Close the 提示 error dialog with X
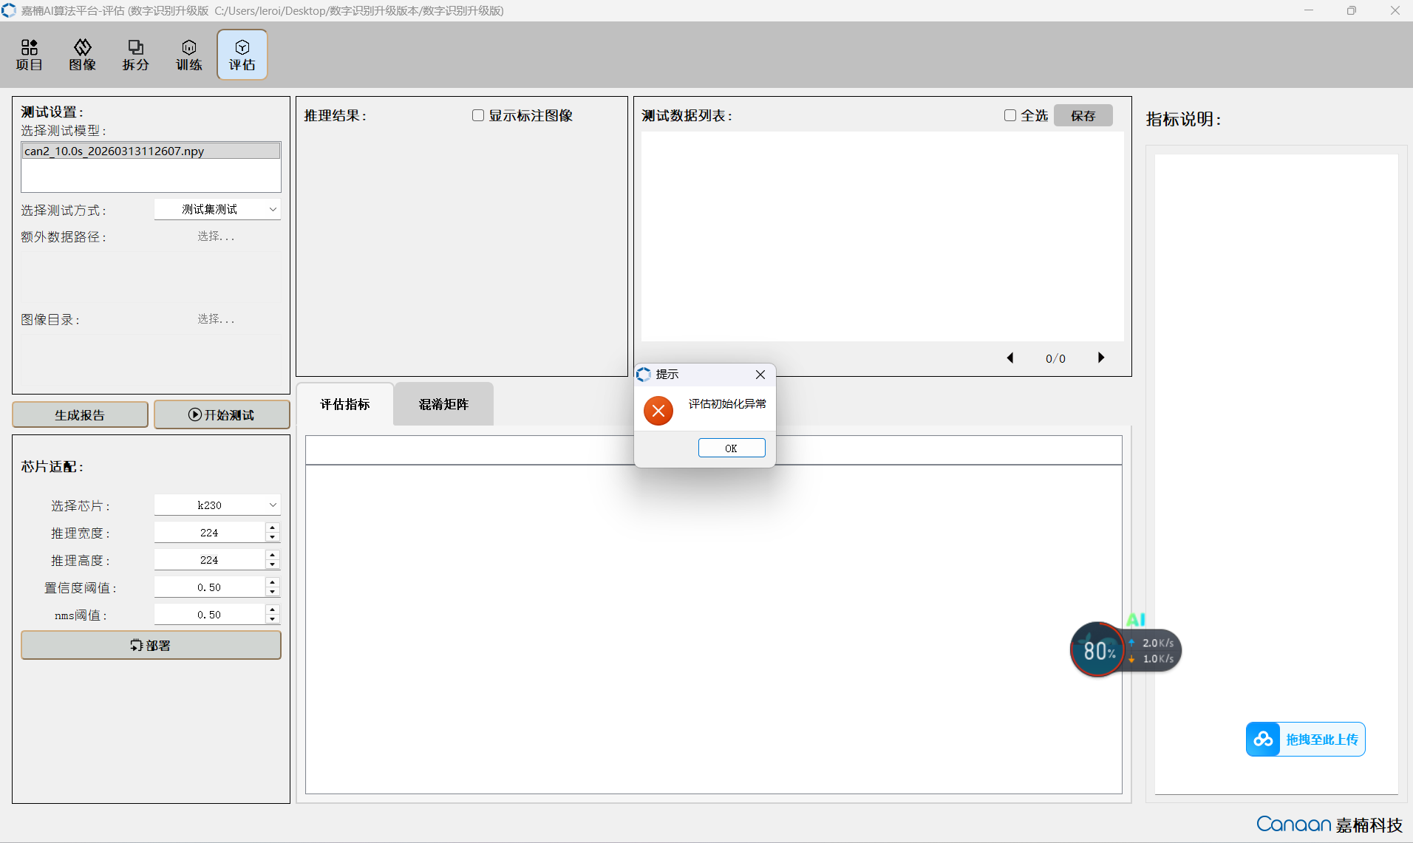Screen dimensions: 1413x843 (760, 375)
